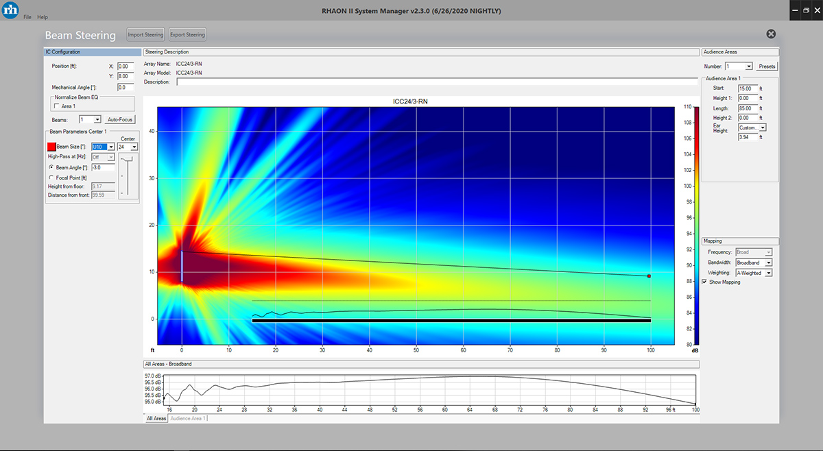Select the Beam Angle radio button

51,167
